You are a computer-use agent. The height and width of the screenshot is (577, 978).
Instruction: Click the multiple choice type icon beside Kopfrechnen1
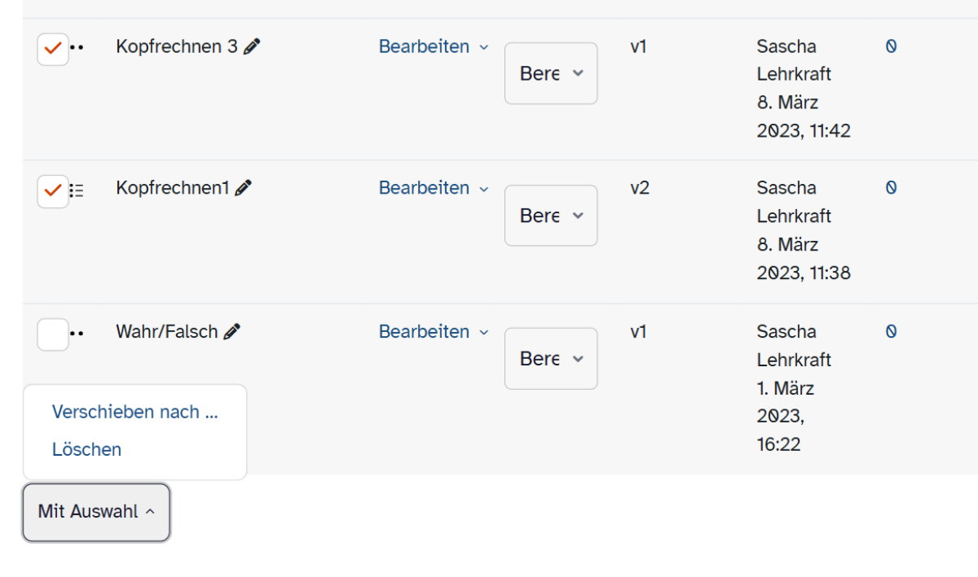pyautogui.click(x=77, y=190)
